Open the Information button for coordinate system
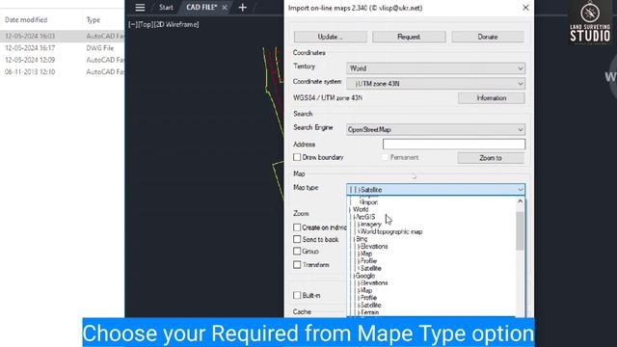617x347 pixels. pyautogui.click(x=491, y=98)
